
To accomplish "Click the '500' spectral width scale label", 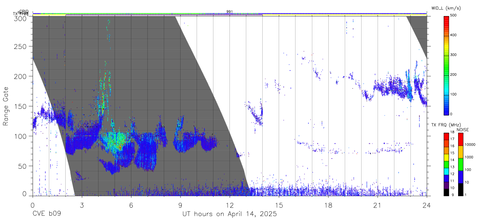I will click(453, 16).
